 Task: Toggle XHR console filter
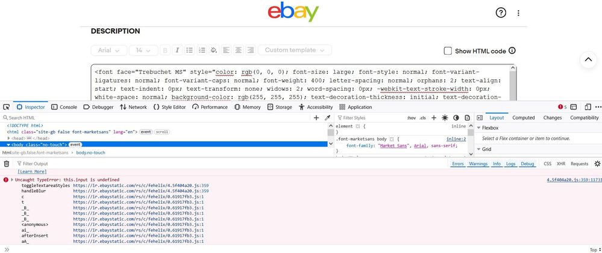[561, 164]
